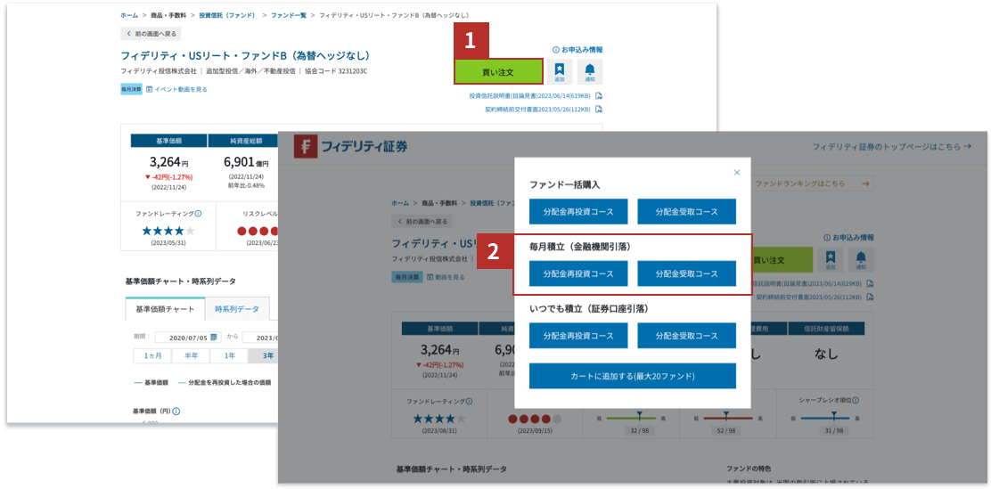Viewport: 991px width, 489px height.
Task: Switch to 時系列データ tab in back window
Action: (237, 309)
